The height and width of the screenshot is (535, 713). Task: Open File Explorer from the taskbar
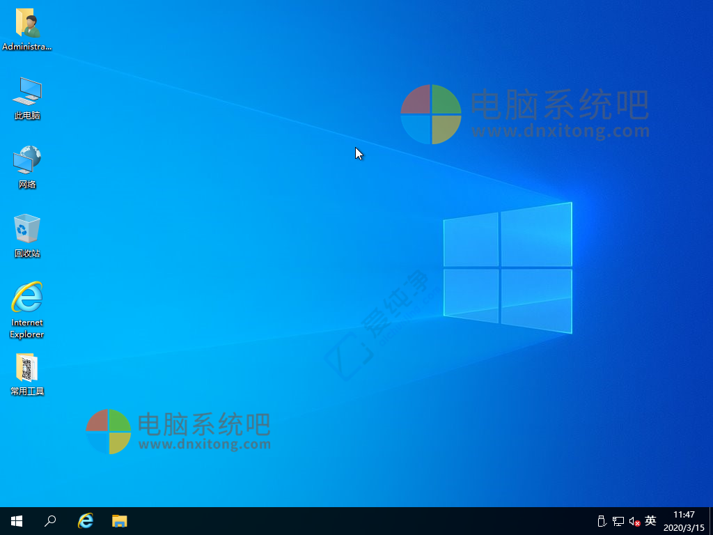pyautogui.click(x=120, y=521)
